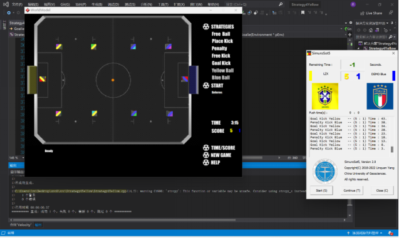Click the Go button with green arrow
This screenshot has height=238, width=399.
pos(348,29)
